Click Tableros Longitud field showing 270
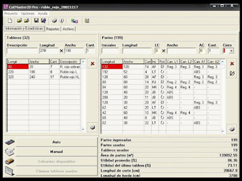242x181 pixels. coord(49,51)
